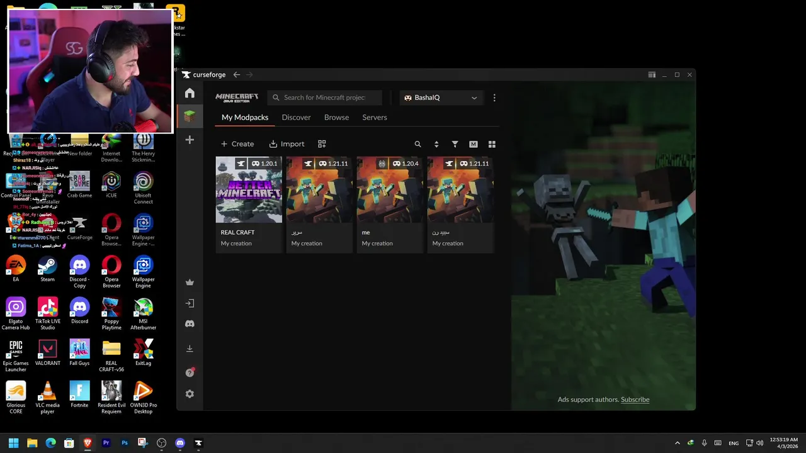Click the 1.20.1 version badge on REAL CRAFT
This screenshot has height=453, width=806.
coord(264,164)
